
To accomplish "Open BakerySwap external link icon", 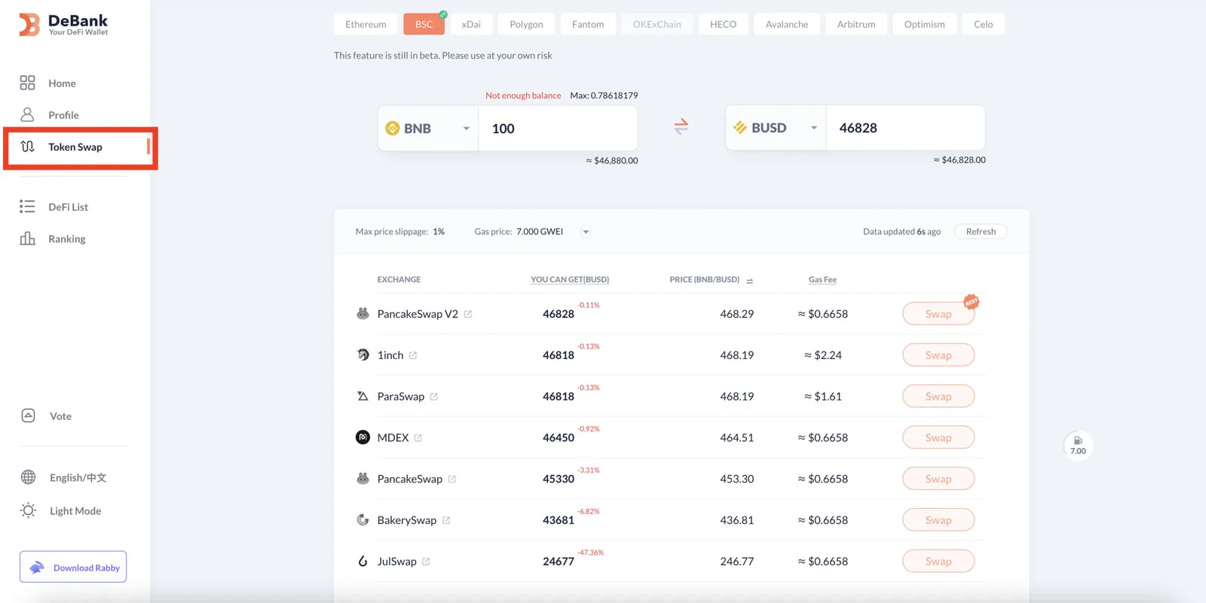I will pos(446,520).
